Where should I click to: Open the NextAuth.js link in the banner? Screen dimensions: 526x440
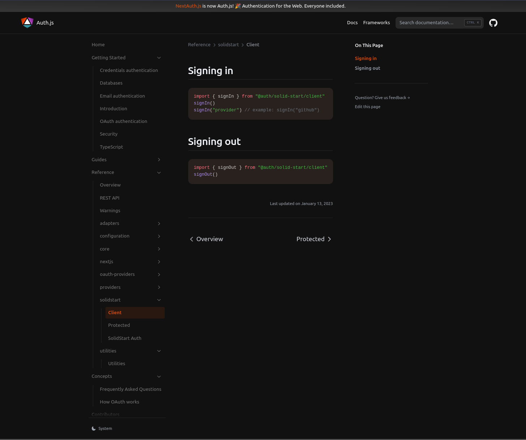click(188, 6)
